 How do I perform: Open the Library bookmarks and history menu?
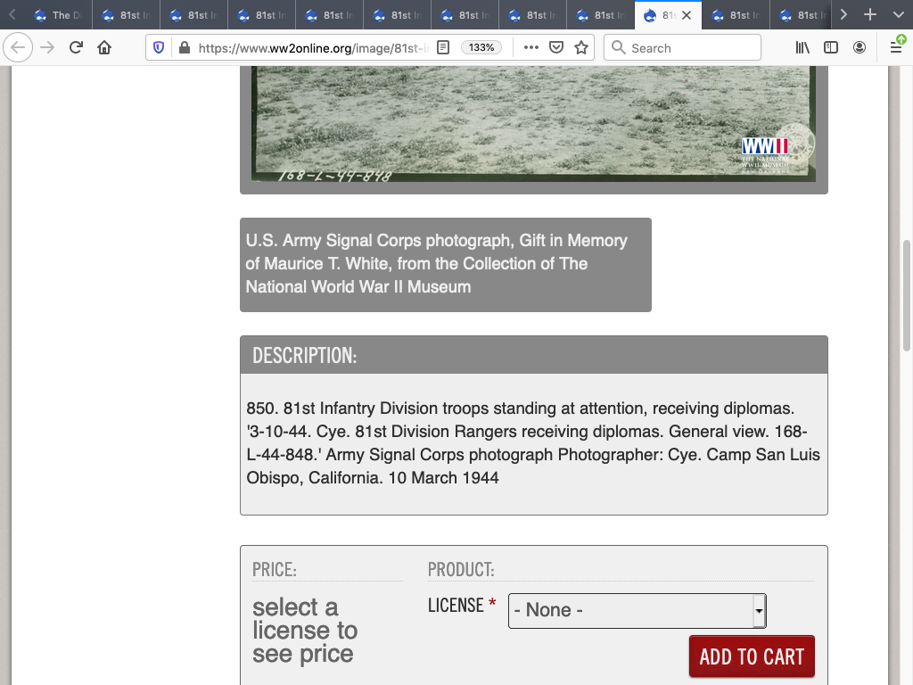(802, 48)
